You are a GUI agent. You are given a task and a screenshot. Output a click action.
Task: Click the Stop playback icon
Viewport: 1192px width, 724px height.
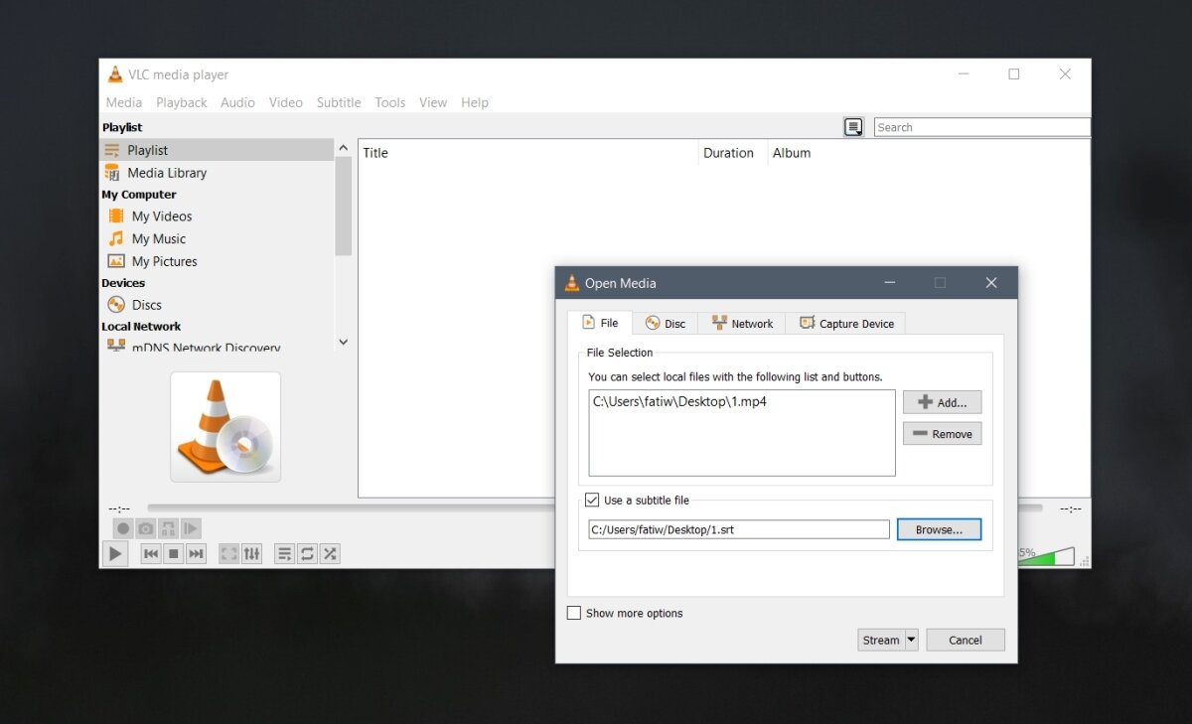[x=173, y=554]
